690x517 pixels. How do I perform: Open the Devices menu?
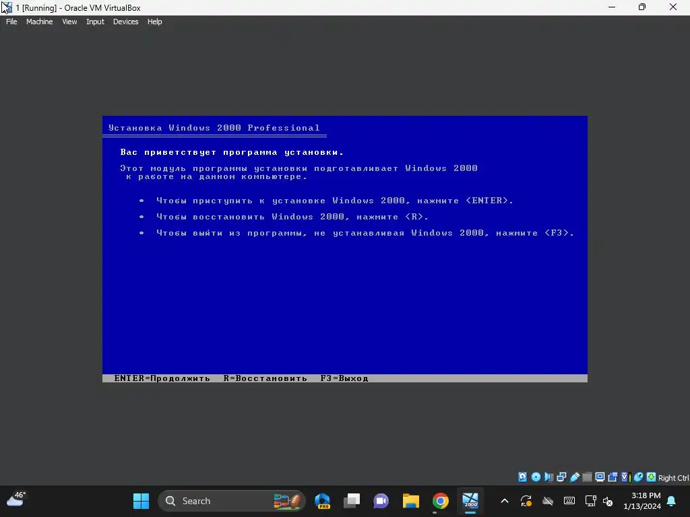click(x=125, y=22)
